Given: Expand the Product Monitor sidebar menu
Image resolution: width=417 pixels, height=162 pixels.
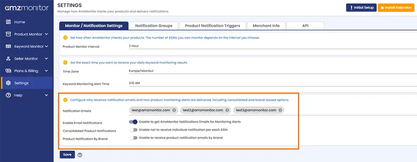Looking at the screenshot, I should click(x=46, y=34).
